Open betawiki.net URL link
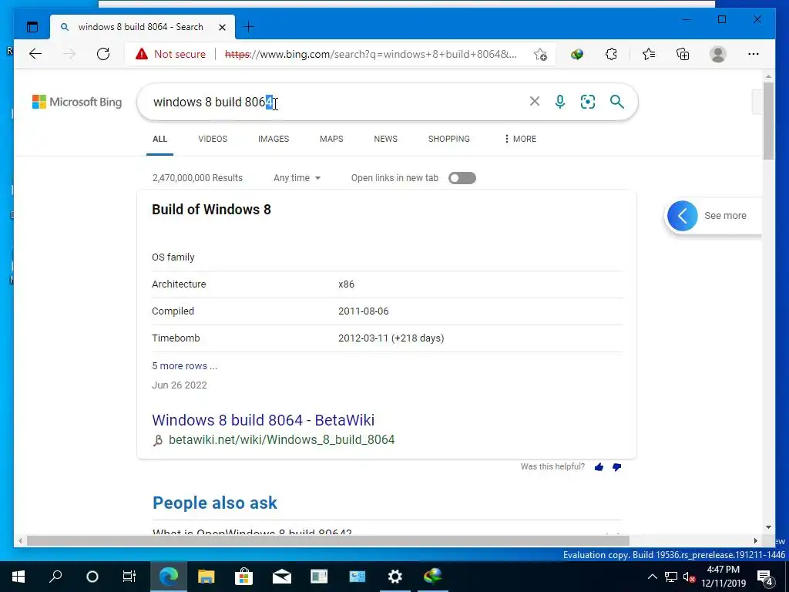The height and width of the screenshot is (592, 789). (x=281, y=439)
